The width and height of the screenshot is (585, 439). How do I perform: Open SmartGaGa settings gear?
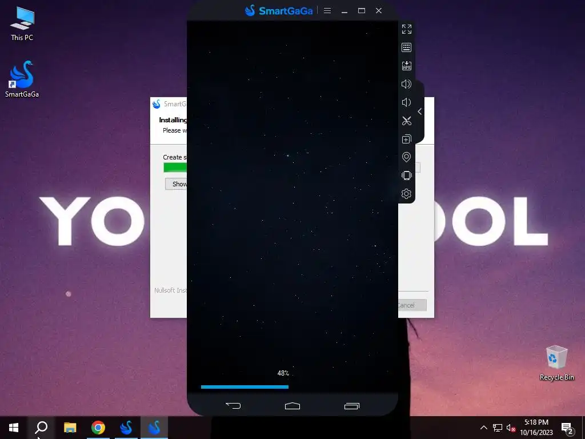click(x=406, y=194)
